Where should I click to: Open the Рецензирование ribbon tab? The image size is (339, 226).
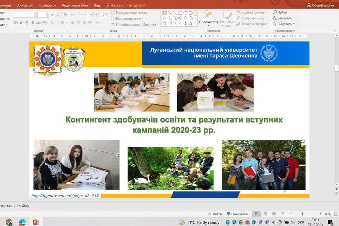[76, 6]
